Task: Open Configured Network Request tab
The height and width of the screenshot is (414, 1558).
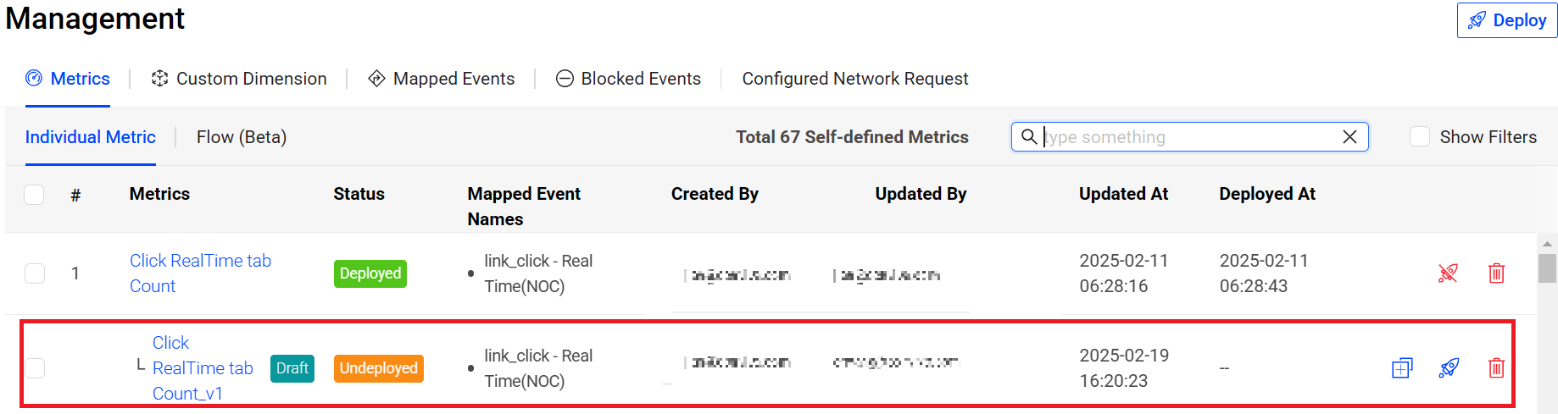Action: (x=854, y=79)
